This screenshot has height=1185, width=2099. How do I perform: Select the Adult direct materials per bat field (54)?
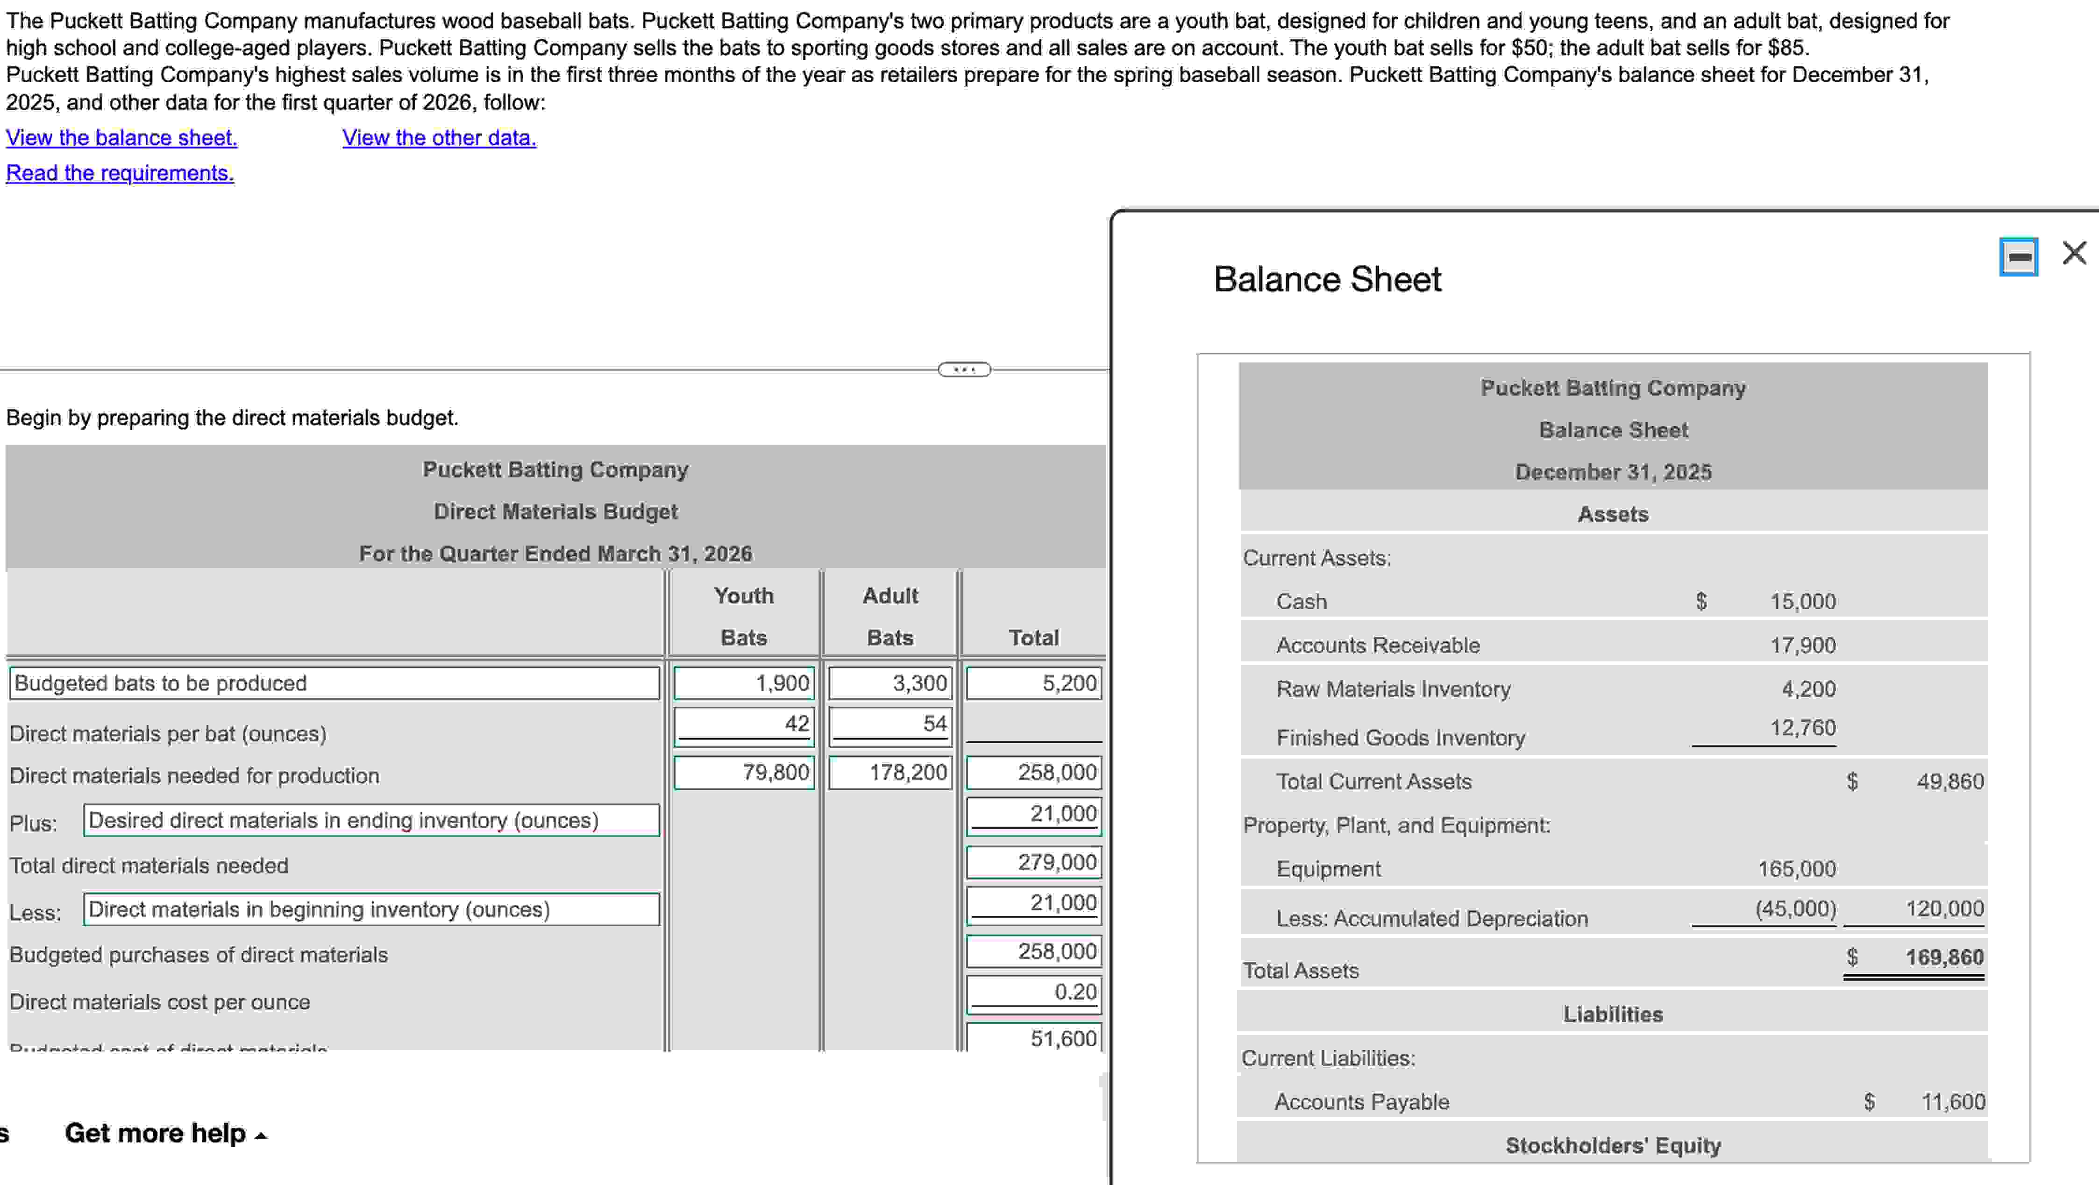point(889,724)
